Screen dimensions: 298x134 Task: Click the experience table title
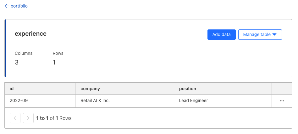(x=30, y=34)
